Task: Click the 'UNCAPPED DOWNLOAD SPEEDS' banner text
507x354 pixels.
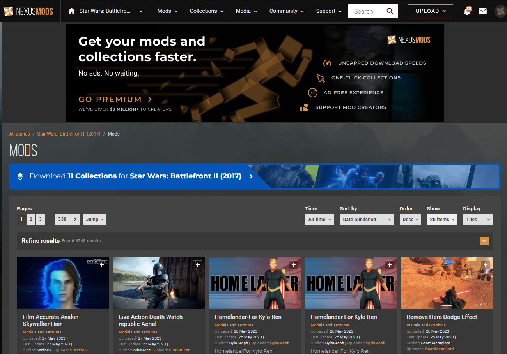Action: (382, 63)
